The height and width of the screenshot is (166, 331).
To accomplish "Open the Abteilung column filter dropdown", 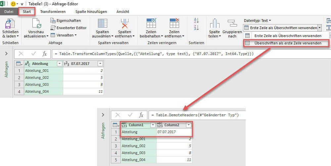I will [x=60, y=64].
